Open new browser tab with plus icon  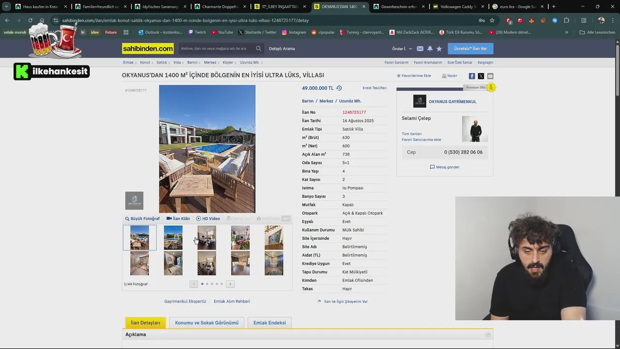tap(554, 7)
